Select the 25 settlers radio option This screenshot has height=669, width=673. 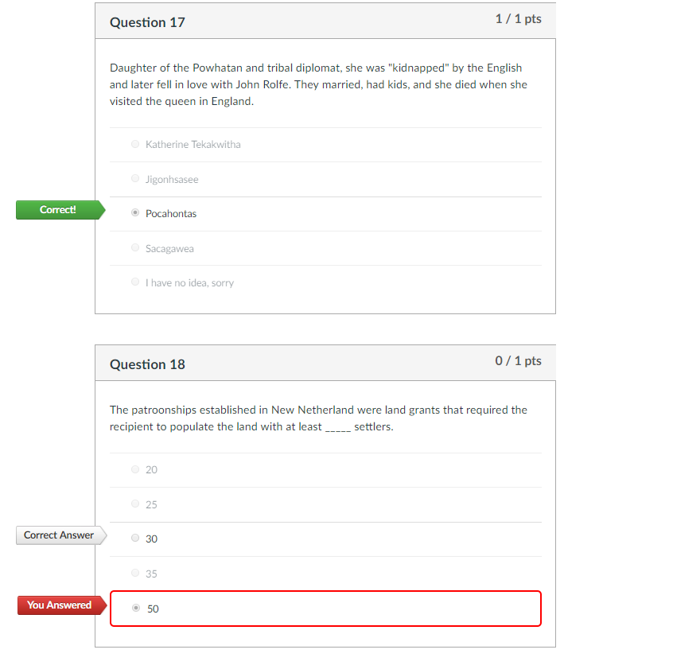pos(135,504)
